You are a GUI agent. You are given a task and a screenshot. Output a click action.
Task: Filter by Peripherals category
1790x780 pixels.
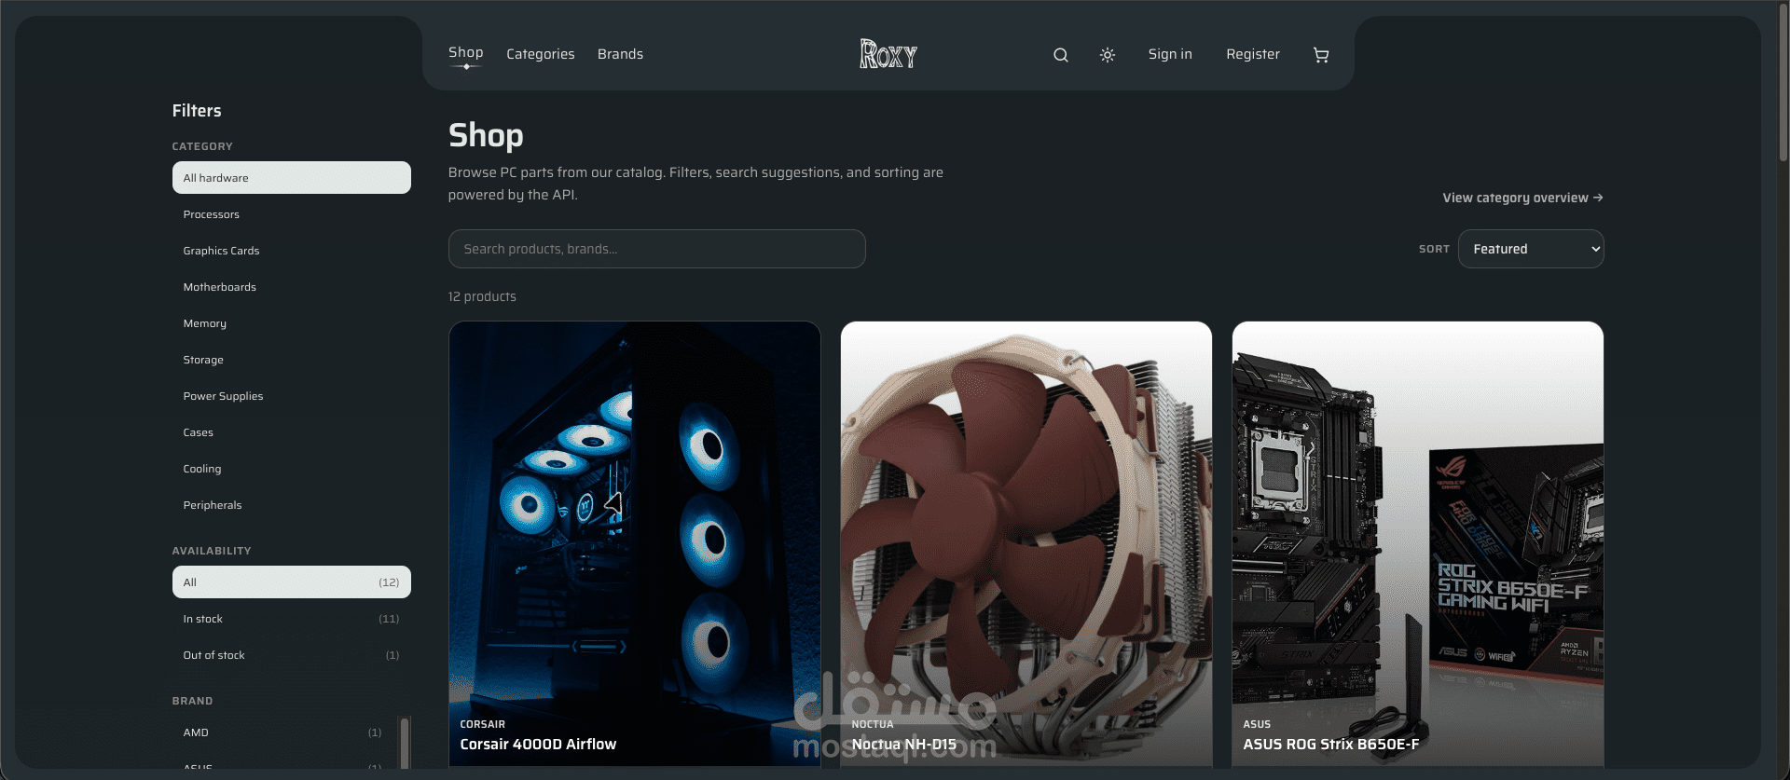pyautogui.click(x=291, y=505)
